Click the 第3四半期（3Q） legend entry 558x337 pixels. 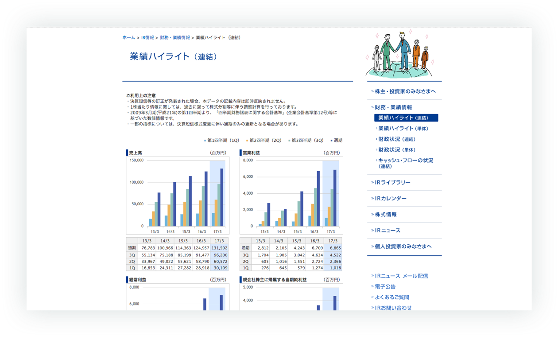point(306,141)
